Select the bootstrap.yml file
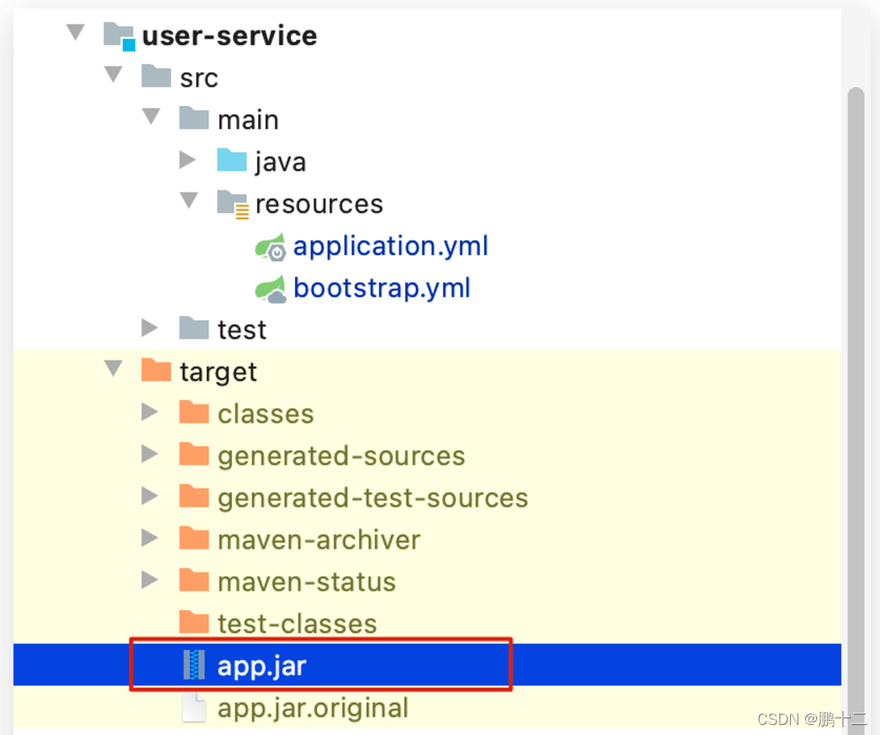 [x=382, y=288]
